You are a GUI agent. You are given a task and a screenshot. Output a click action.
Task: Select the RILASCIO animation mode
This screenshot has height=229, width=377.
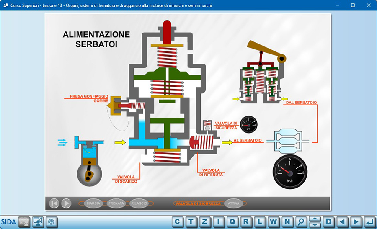pyautogui.click(x=139, y=203)
